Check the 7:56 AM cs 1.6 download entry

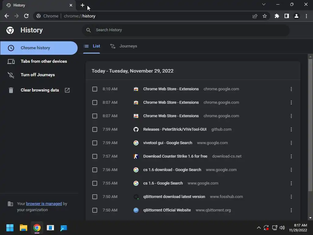point(95,170)
